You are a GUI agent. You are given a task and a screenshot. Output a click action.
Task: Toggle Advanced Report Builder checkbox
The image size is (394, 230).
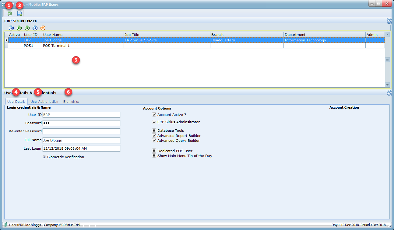point(154,136)
